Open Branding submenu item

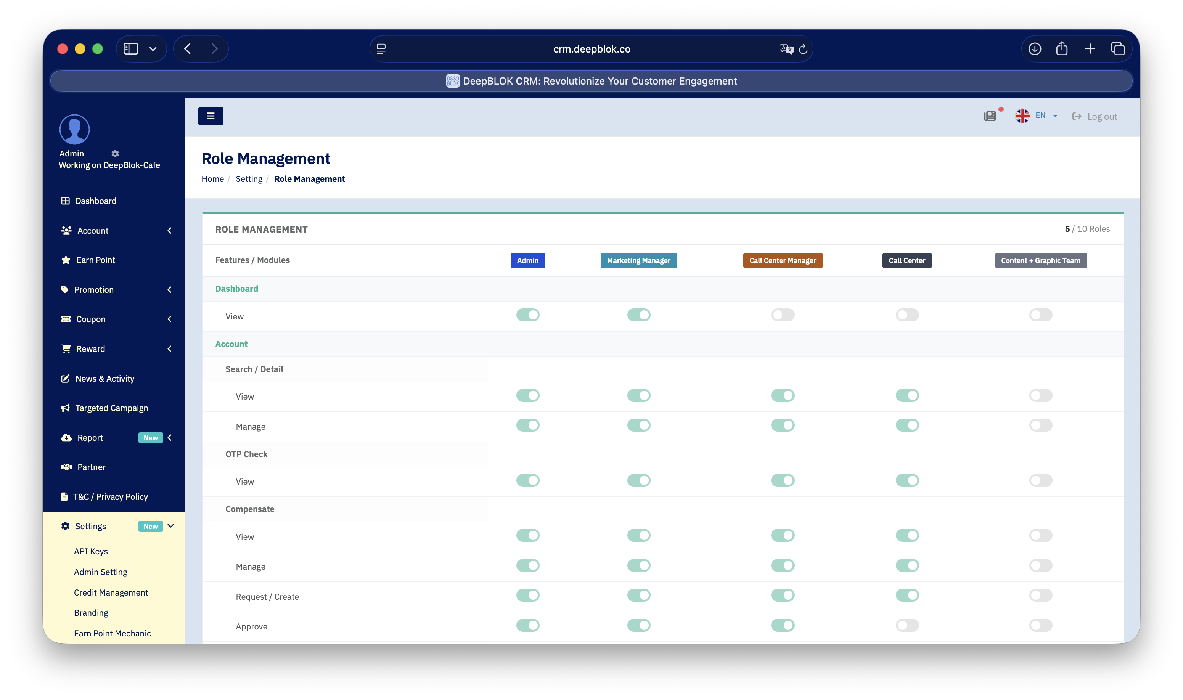(x=91, y=613)
